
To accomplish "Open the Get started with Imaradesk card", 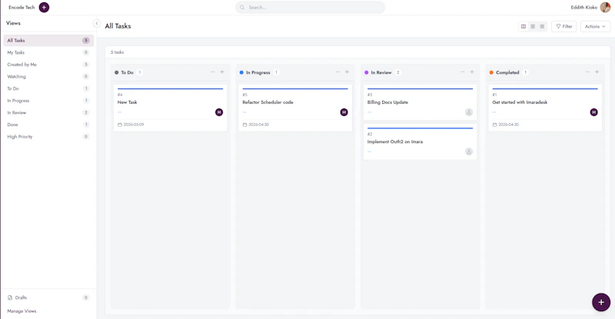I will [545, 108].
